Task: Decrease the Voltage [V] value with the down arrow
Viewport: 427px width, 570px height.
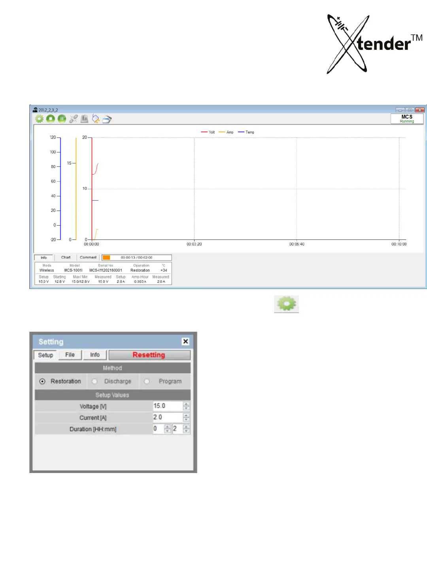Action: click(186, 408)
